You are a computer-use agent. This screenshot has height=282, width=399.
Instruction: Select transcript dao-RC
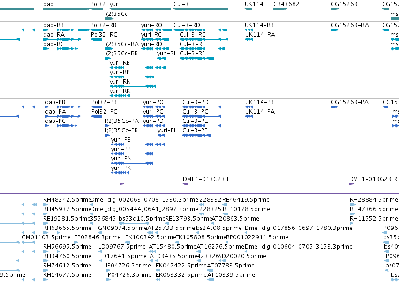[53, 44]
